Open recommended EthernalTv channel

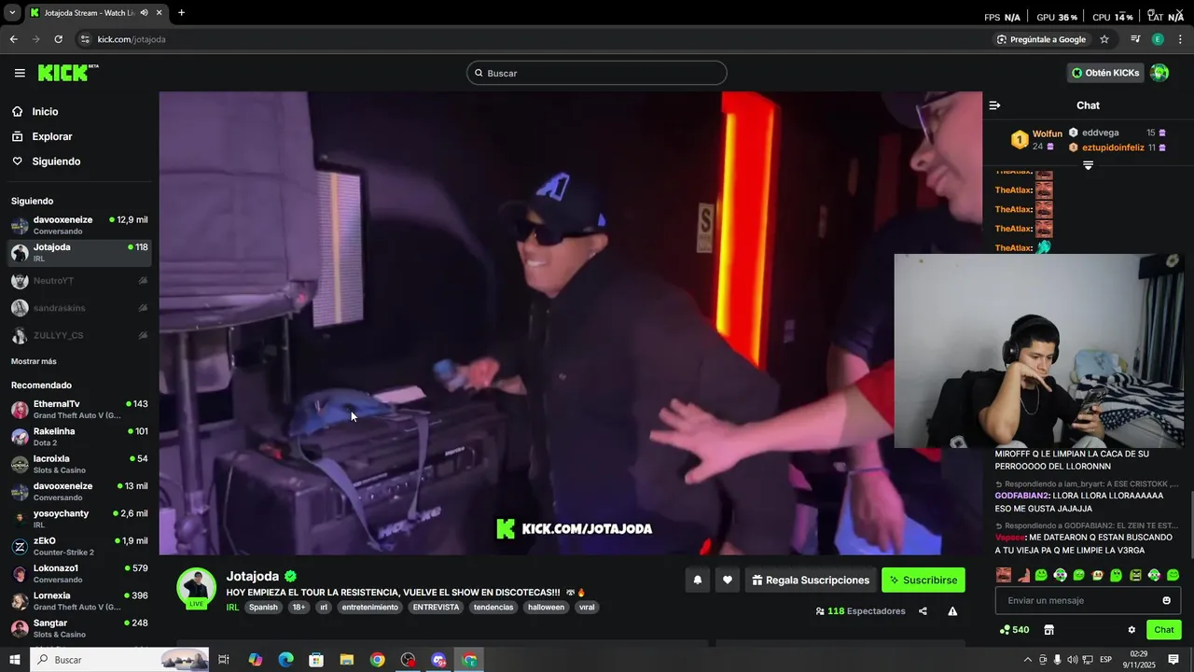(79, 409)
